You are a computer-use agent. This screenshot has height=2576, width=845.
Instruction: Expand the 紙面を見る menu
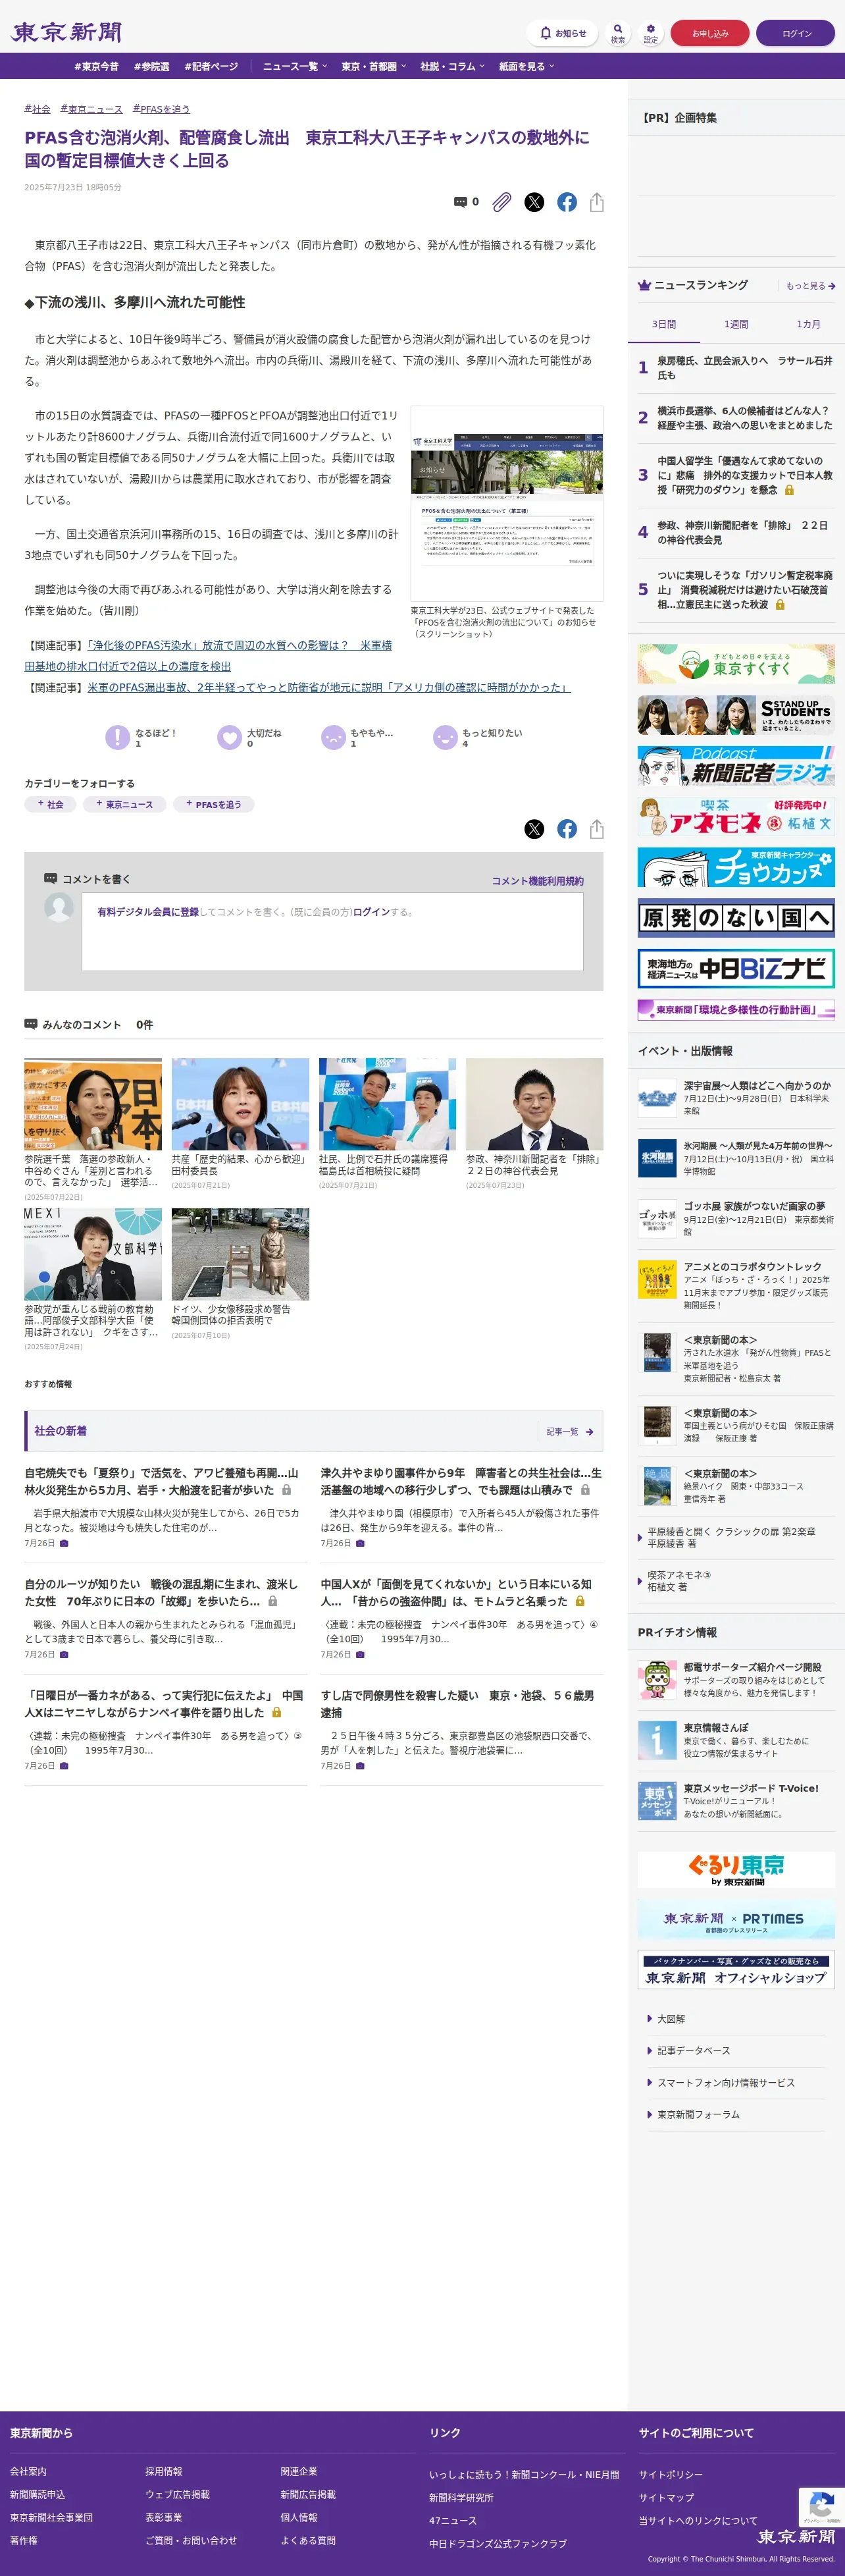point(526,66)
